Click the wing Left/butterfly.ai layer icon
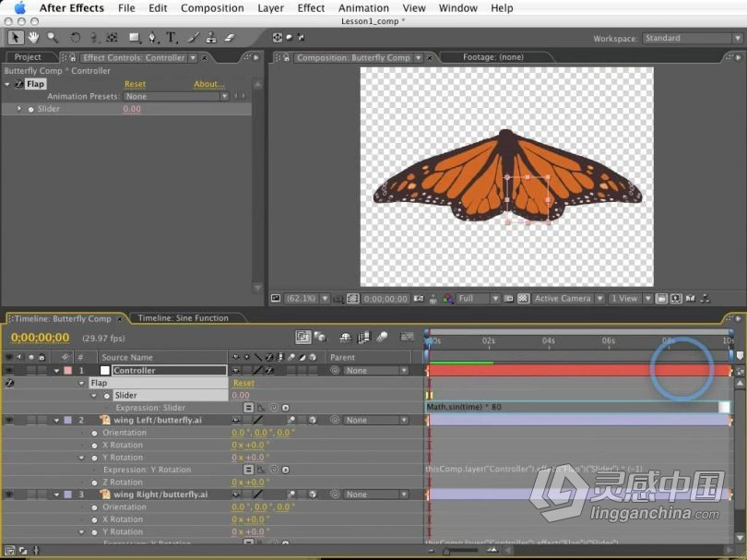This screenshot has height=560, width=747. (105, 420)
